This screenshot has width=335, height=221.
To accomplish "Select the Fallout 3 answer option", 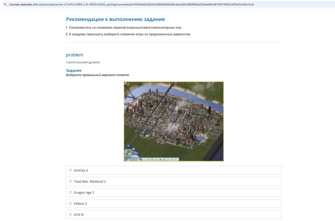I will coord(70,204).
